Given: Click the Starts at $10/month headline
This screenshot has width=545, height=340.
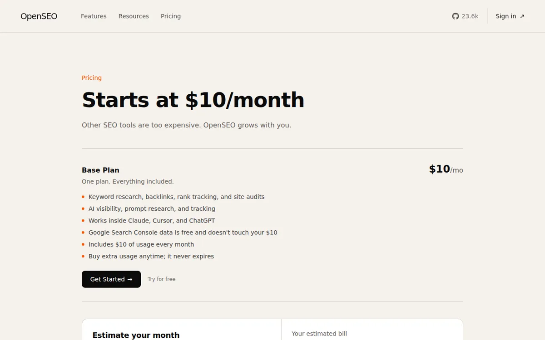Looking at the screenshot, I should point(193,100).
